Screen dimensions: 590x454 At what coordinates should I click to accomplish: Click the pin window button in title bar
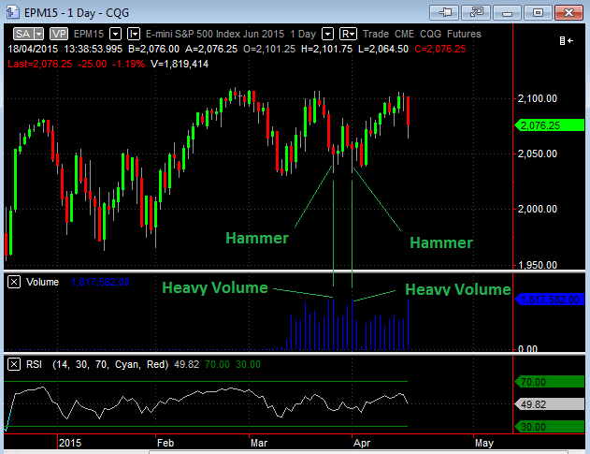pos(444,12)
